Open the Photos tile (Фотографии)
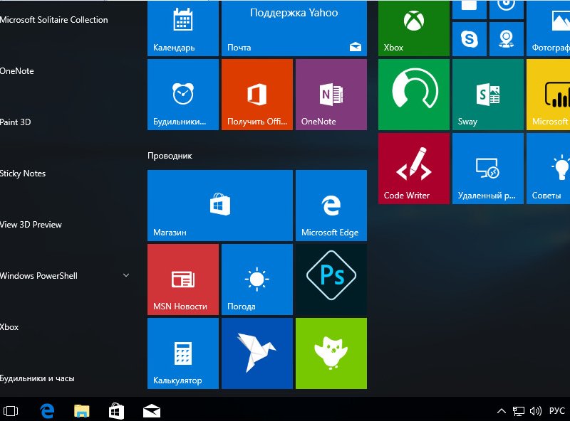Screen dimensions: 570x421 [x=548, y=28]
